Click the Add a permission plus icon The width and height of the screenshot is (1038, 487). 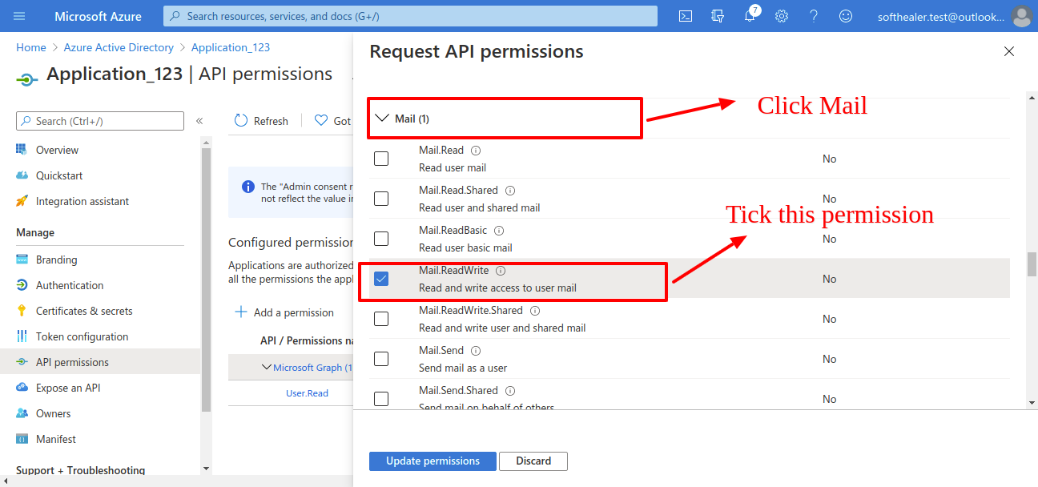point(241,312)
